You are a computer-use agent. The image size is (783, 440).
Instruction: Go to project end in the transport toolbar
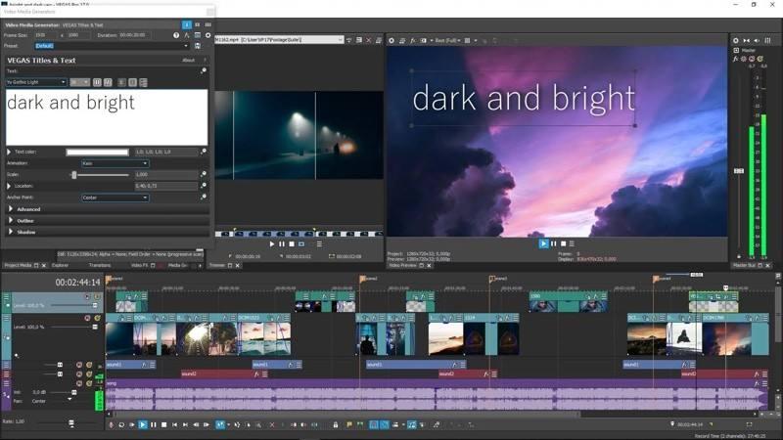coord(185,424)
